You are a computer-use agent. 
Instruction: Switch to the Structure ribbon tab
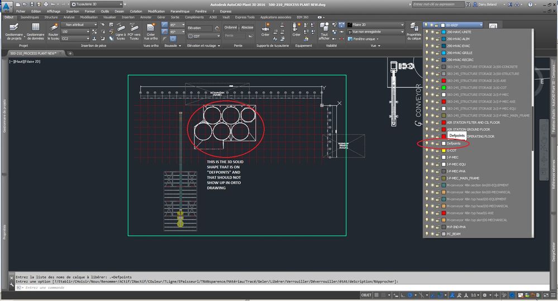click(x=51, y=17)
